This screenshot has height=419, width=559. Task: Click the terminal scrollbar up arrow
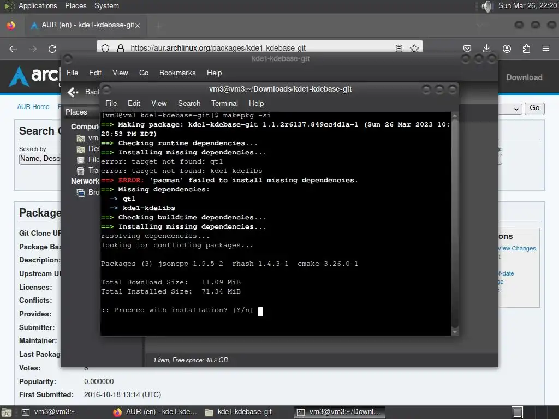455,116
